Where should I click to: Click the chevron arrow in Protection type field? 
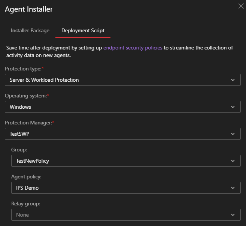pyautogui.click(x=233, y=80)
